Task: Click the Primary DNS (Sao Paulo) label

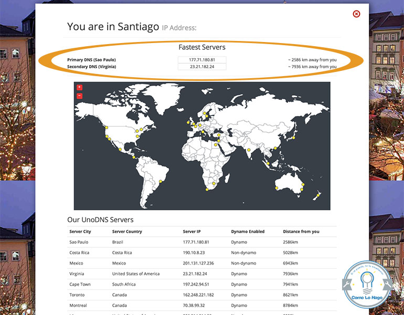Action: point(91,60)
